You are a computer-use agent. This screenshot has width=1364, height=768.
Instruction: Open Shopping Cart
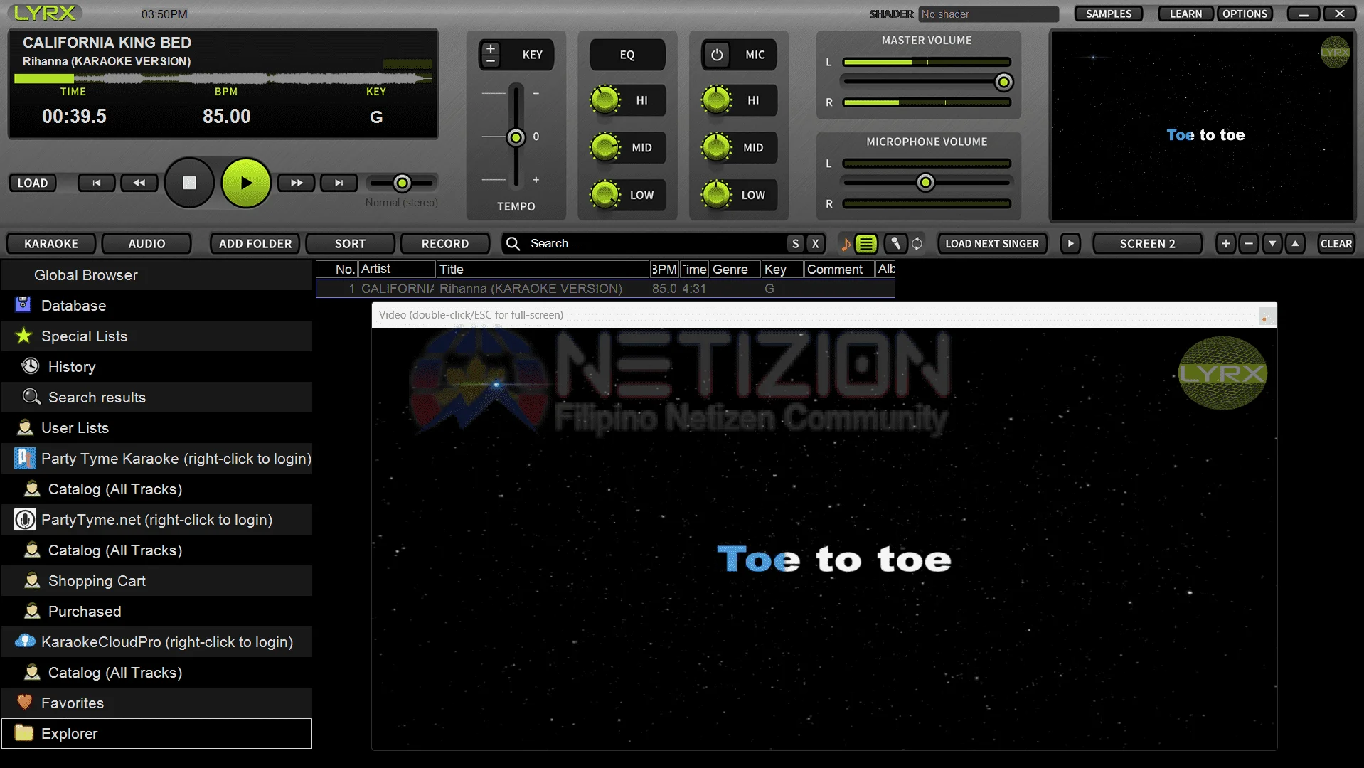tap(156, 581)
